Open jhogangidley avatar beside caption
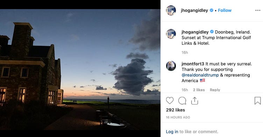Image resolution: width=263 pixels, height=137 pixels. click(x=171, y=34)
